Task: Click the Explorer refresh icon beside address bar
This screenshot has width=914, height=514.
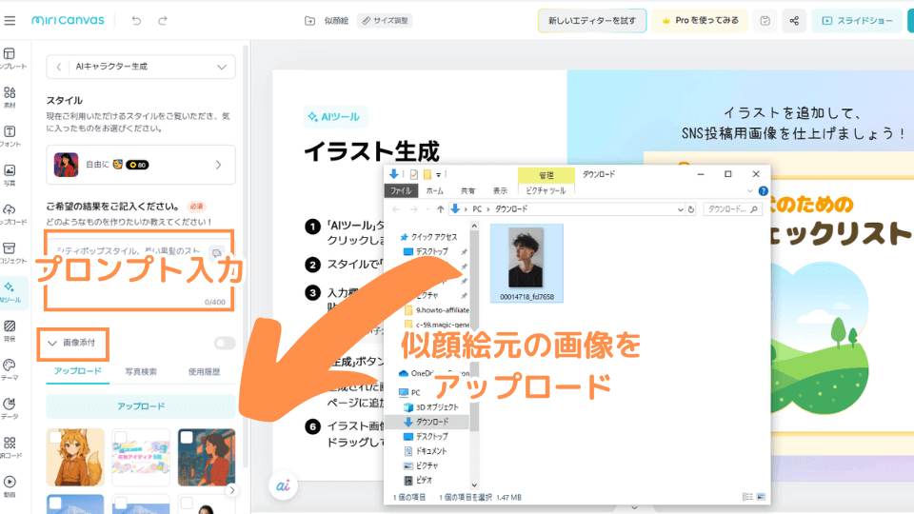Action: [x=691, y=209]
